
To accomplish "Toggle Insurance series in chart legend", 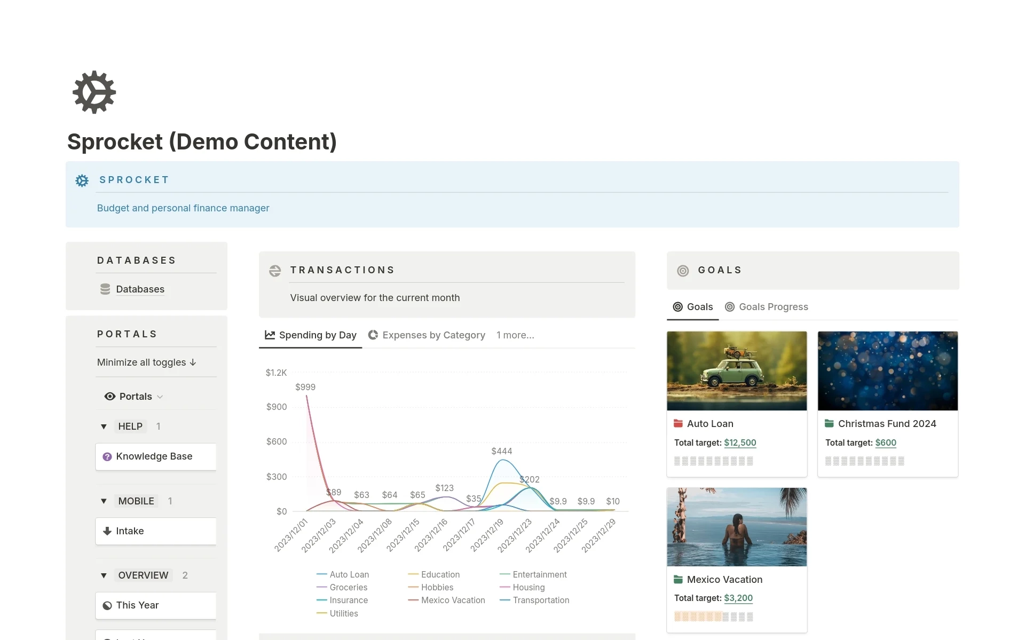I will [x=342, y=601].
